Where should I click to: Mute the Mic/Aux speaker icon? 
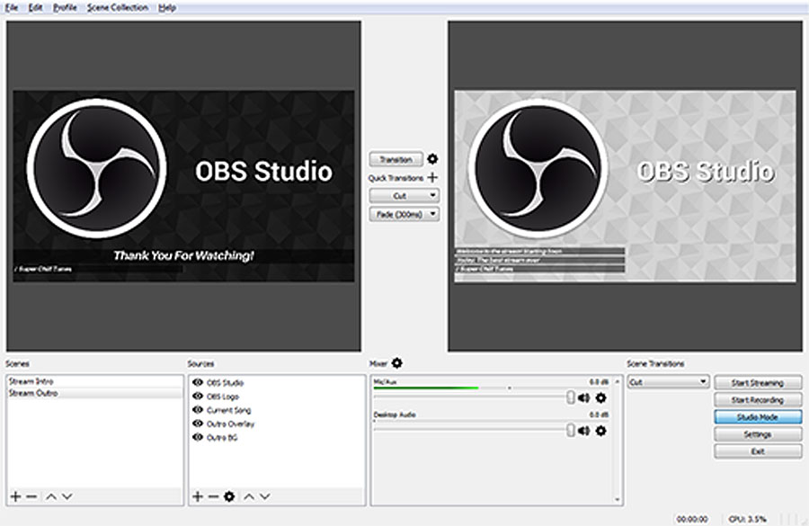pos(583,397)
